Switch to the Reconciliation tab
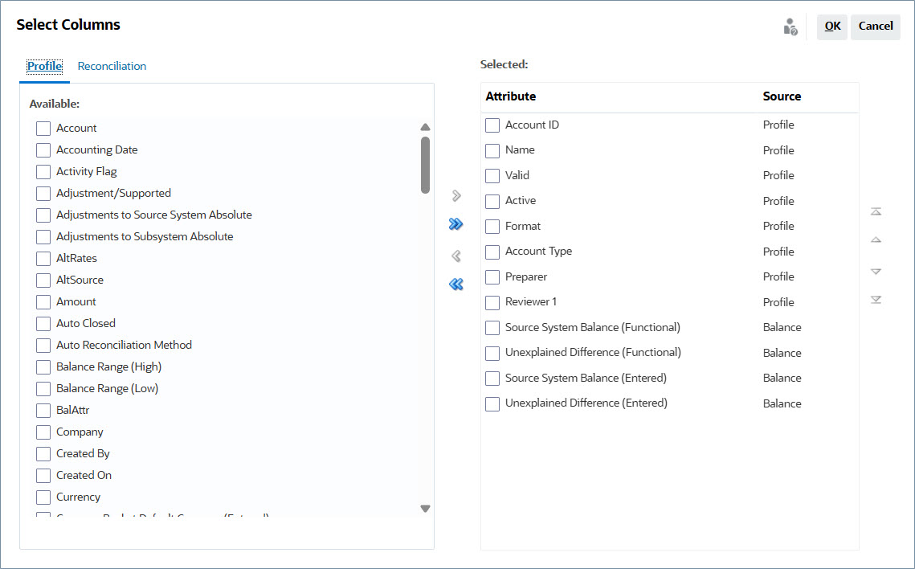The height and width of the screenshot is (569, 915). (112, 66)
